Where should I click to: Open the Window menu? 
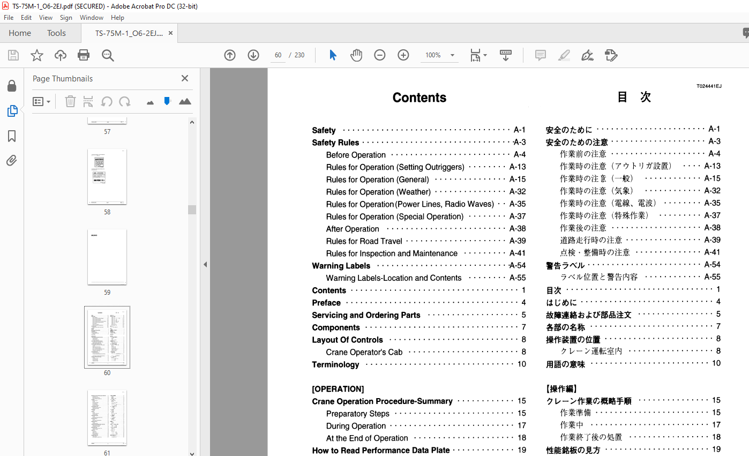[92, 18]
